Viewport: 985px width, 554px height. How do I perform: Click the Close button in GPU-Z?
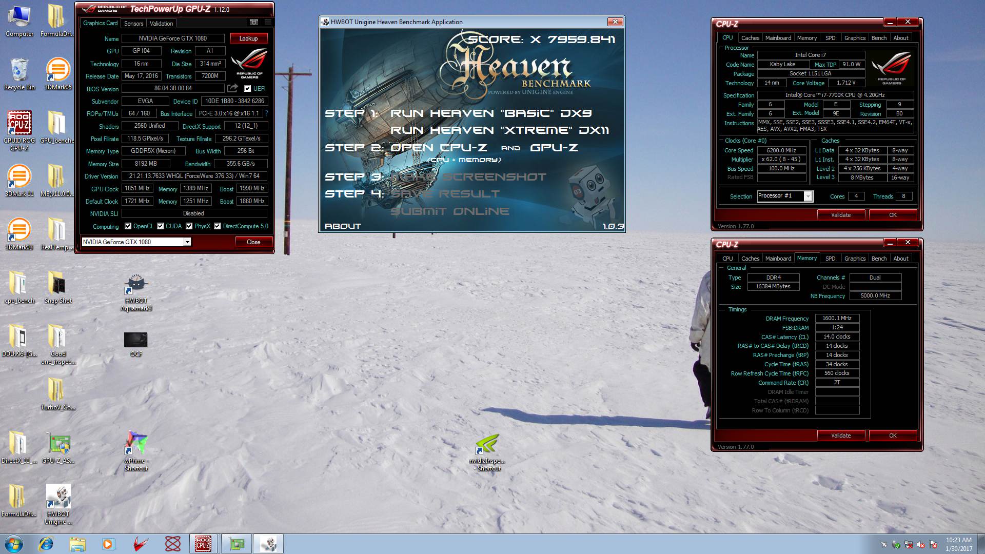[x=253, y=242]
